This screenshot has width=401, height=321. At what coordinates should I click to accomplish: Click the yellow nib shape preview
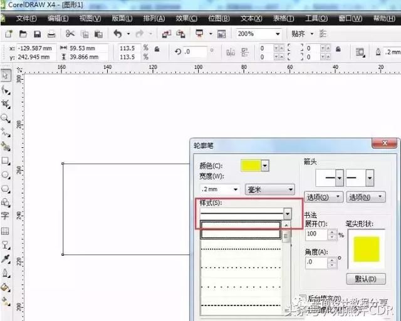point(367,249)
